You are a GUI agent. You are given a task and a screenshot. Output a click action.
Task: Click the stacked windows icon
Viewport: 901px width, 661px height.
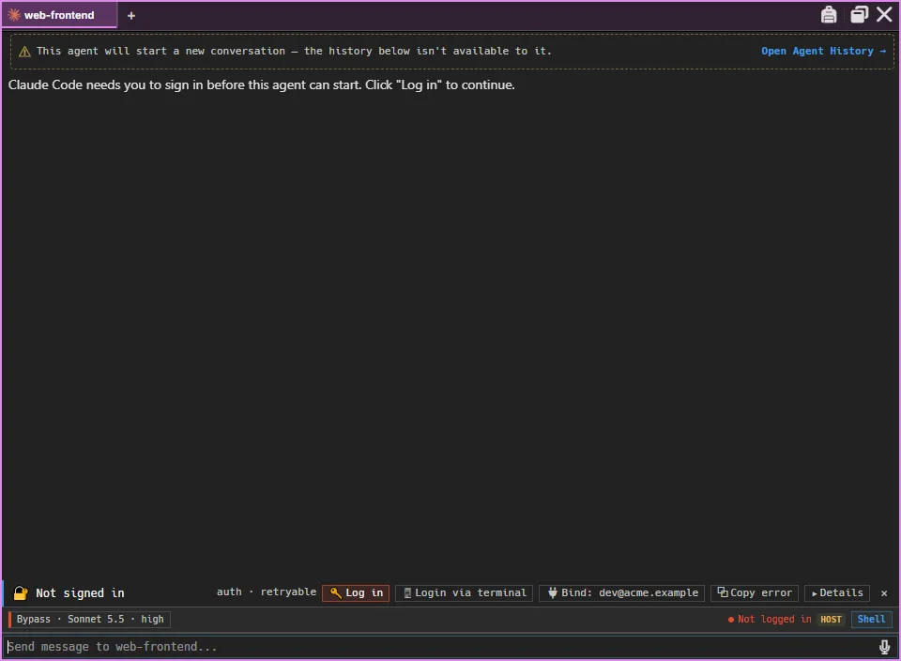coord(859,14)
